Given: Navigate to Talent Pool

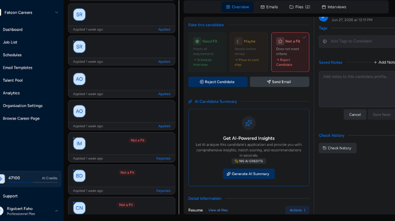Looking at the screenshot, I should (x=13, y=80).
